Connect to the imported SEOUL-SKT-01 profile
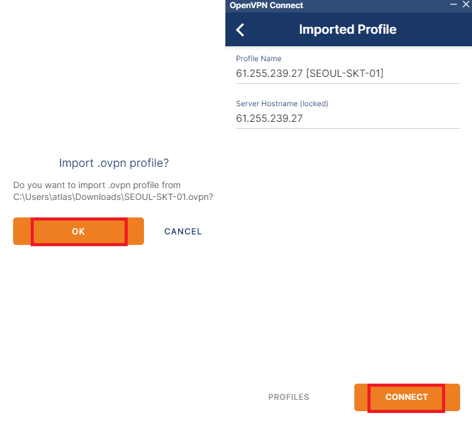472x423 pixels. tap(407, 397)
